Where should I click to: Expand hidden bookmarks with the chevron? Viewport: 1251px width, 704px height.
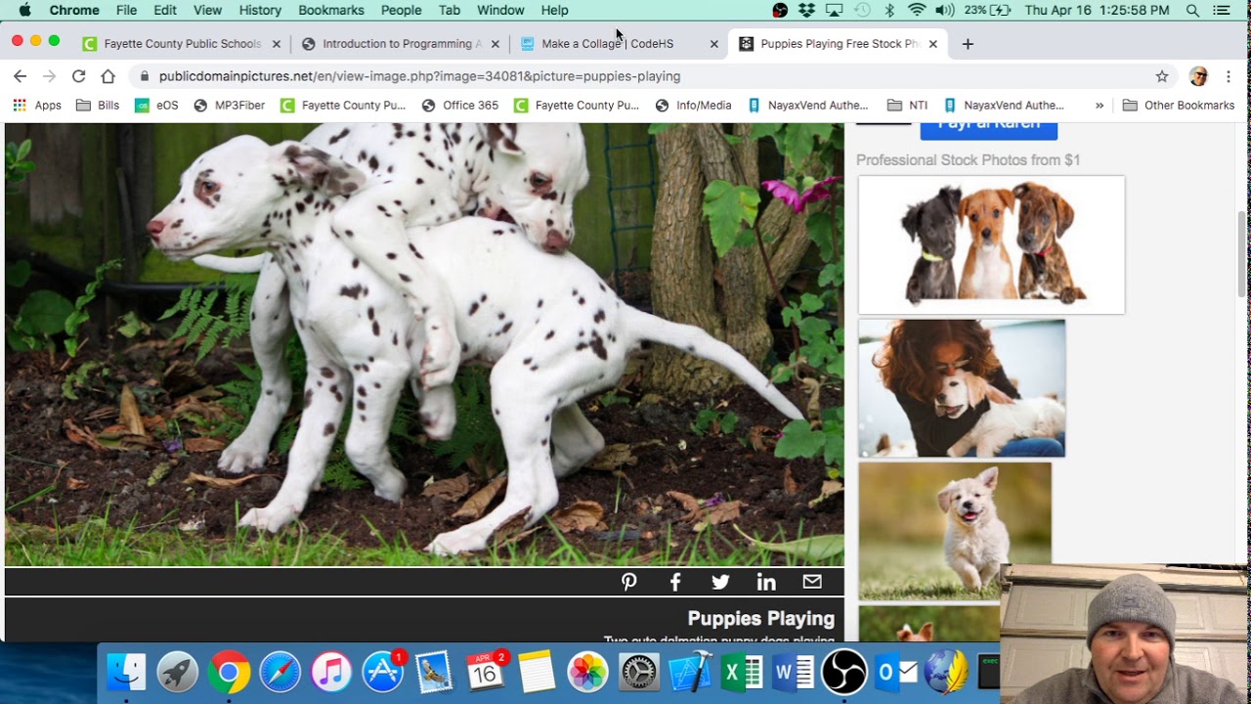point(1100,106)
